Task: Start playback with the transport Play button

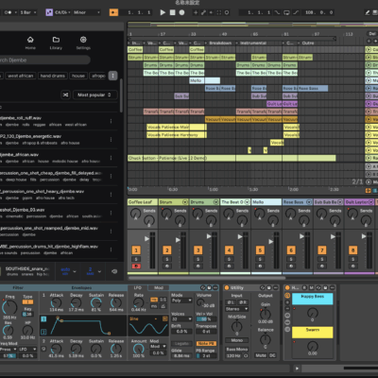Action: (163, 12)
